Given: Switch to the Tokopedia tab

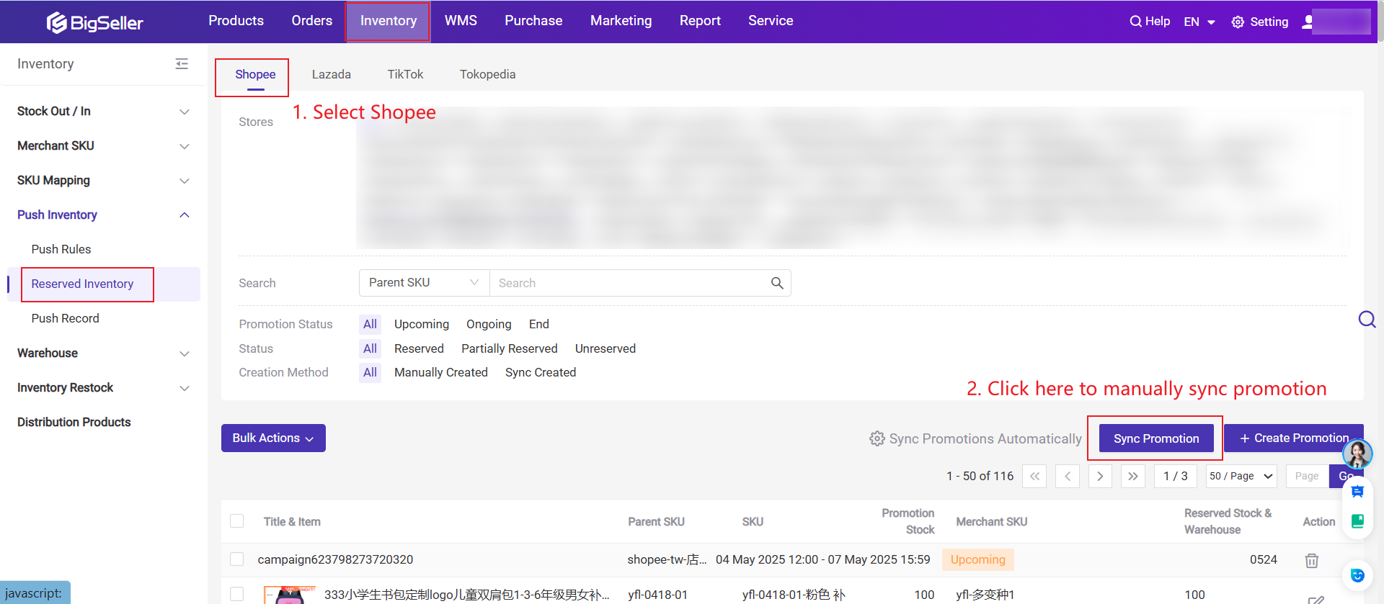Looking at the screenshot, I should click(x=488, y=74).
